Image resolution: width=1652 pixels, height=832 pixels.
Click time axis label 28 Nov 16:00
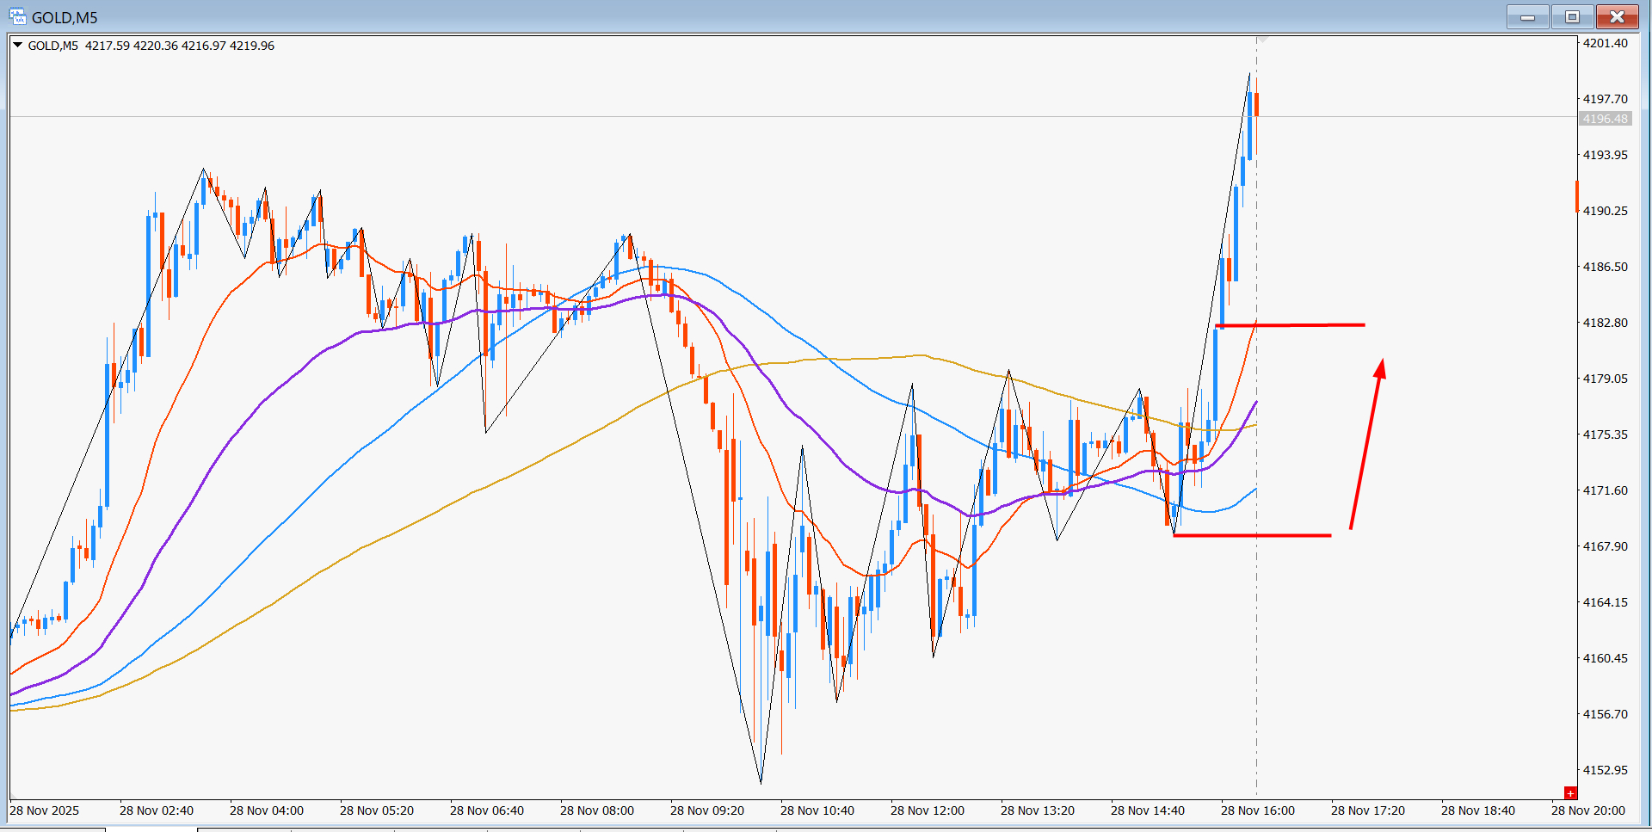click(x=1258, y=810)
